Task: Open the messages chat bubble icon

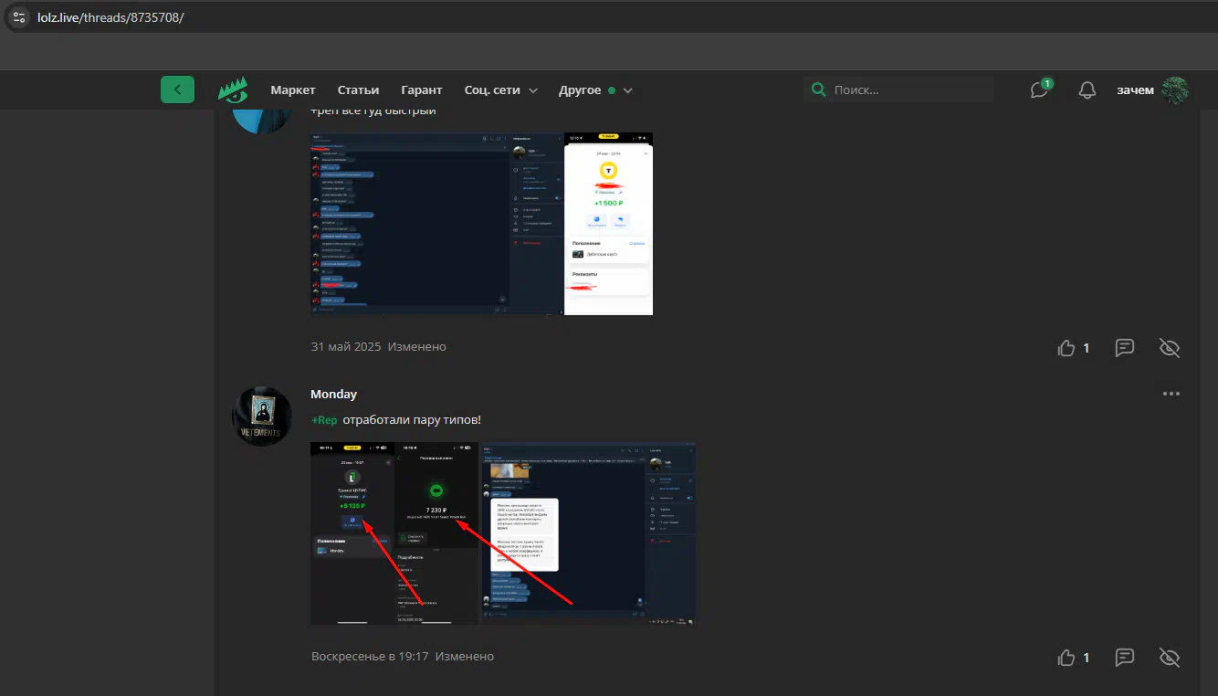Action: click(1039, 90)
